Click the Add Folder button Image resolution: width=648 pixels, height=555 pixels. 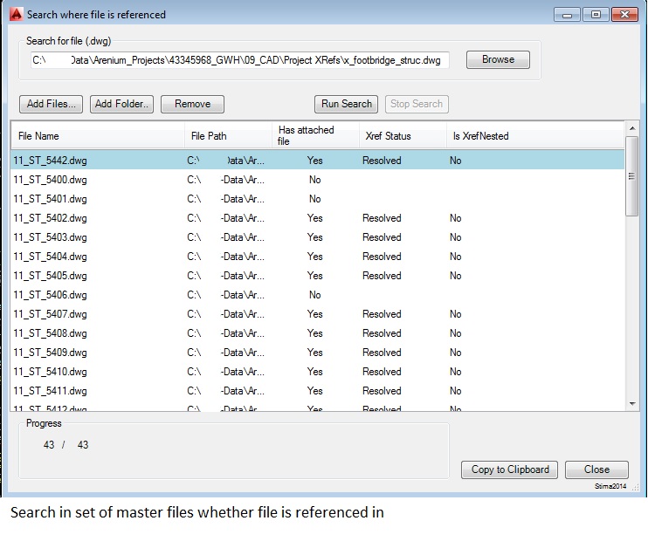121,104
